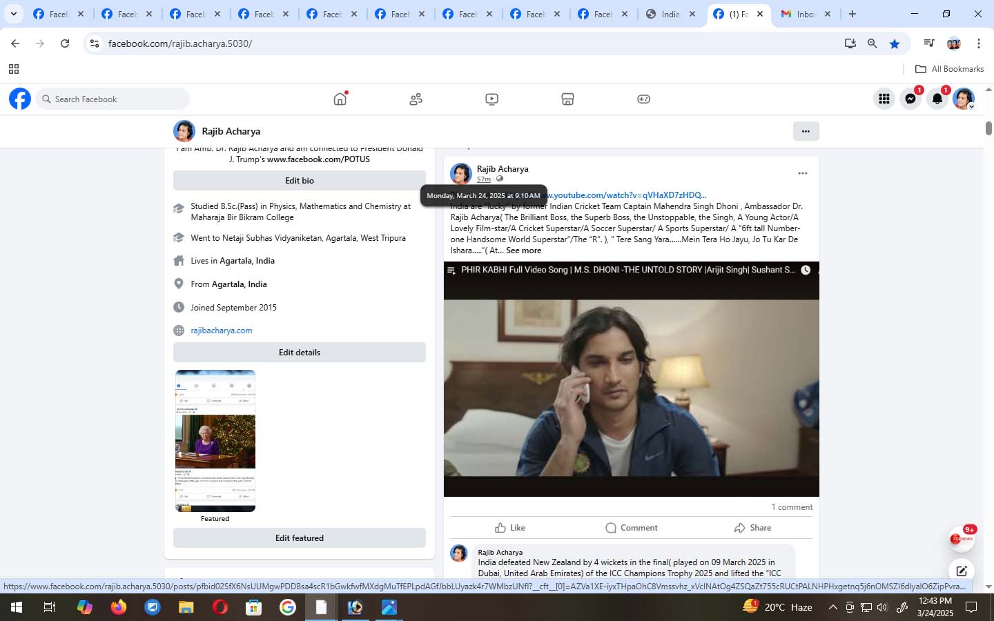The image size is (994, 621).
Task: Open Zee News chat head bubble
Action: pyautogui.click(x=961, y=539)
